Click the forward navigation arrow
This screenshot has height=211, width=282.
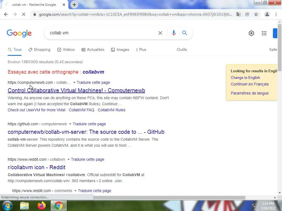(x=15, y=14)
